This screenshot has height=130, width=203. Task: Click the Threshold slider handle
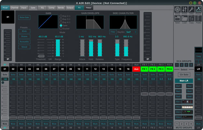coord(41,56)
